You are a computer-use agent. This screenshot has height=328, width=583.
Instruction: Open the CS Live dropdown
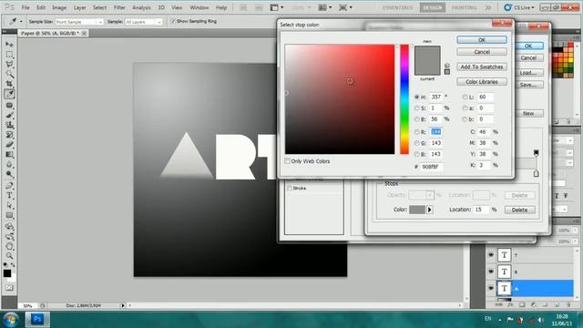pos(519,7)
